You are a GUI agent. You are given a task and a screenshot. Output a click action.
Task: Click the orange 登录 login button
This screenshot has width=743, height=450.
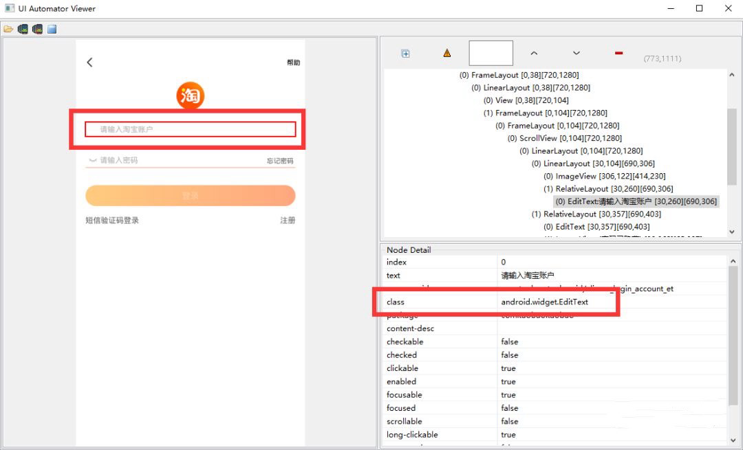(x=190, y=195)
